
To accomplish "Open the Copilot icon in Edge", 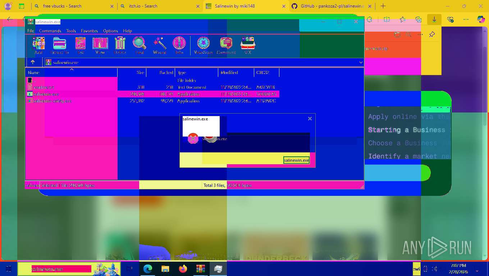I will [x=481, y=19].
